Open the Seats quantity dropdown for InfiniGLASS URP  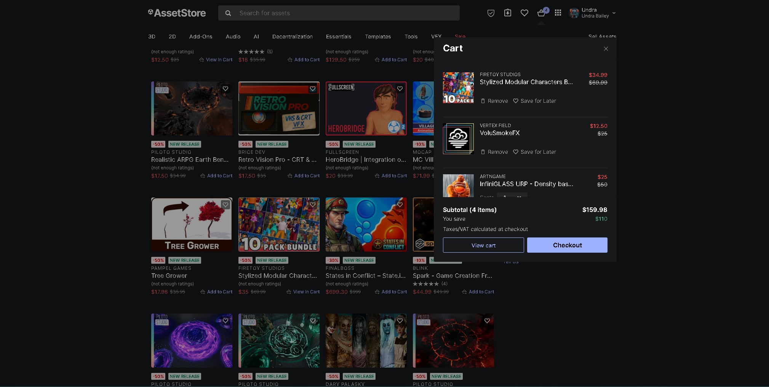coord(512,197)
